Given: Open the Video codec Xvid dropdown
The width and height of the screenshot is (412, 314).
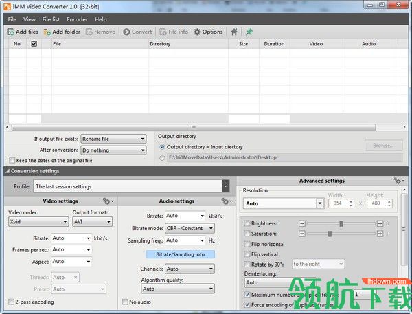Looking at the screenshot, I should pyautogui.click(x=38, y=222).
